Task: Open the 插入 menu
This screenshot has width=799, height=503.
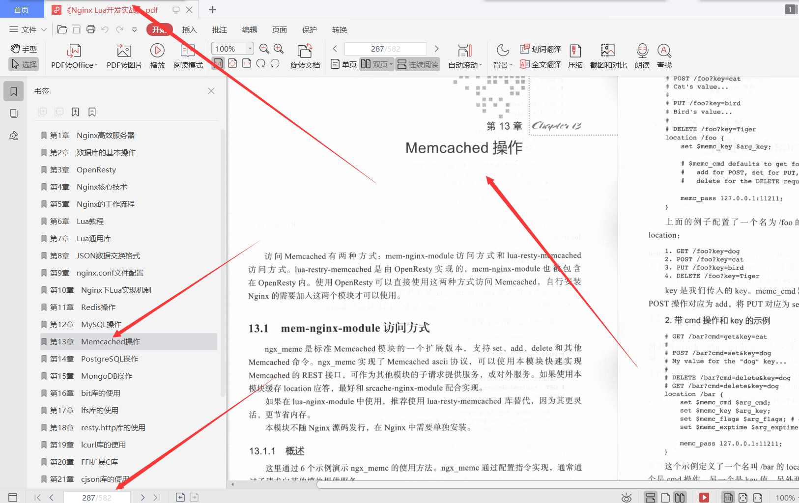Action: click(189, 29)
